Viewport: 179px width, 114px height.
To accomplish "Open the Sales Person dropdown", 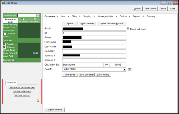I will point(38,16).
